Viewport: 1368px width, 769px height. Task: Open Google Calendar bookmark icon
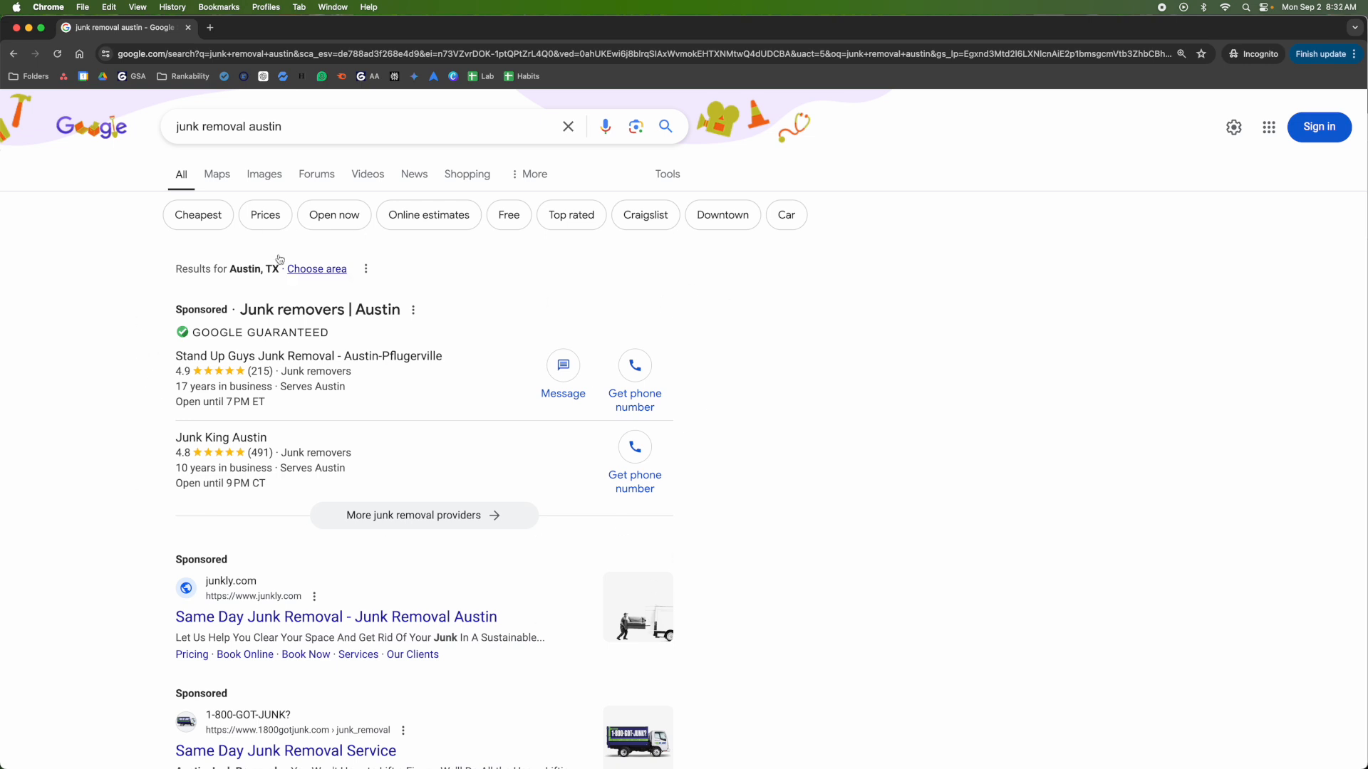tap(83, 76)
